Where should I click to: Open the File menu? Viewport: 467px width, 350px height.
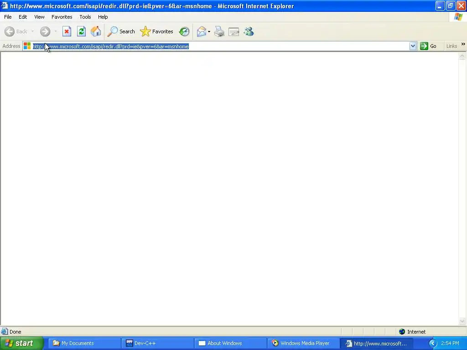pyautogui.click(x=8, y=17)
